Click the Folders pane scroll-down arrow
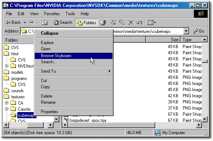This screenshot has height=141, width=213. pyautogui.click(x=56, y=119)
